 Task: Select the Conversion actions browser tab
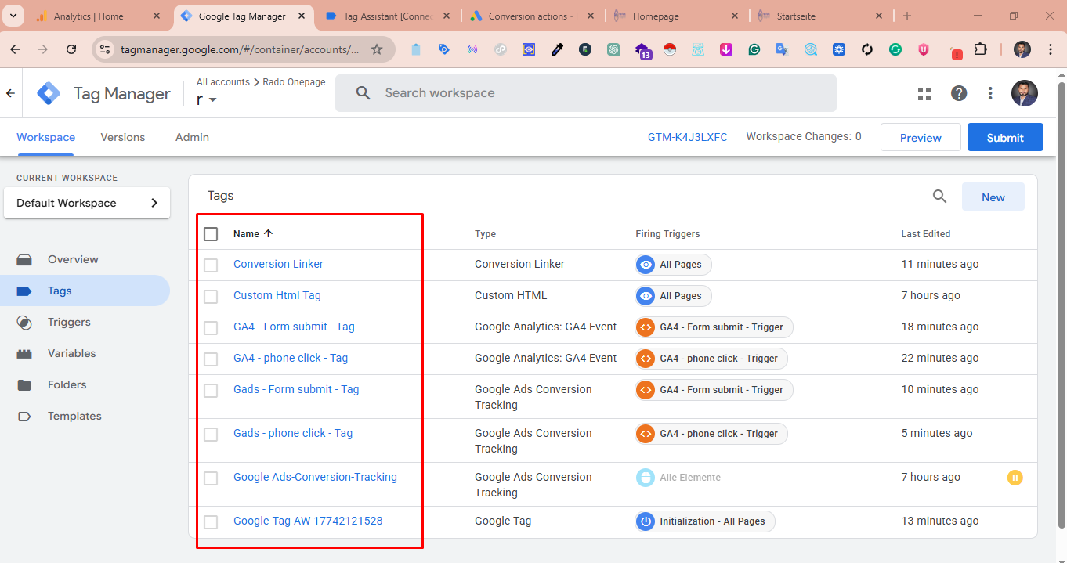tap(533, 16)
